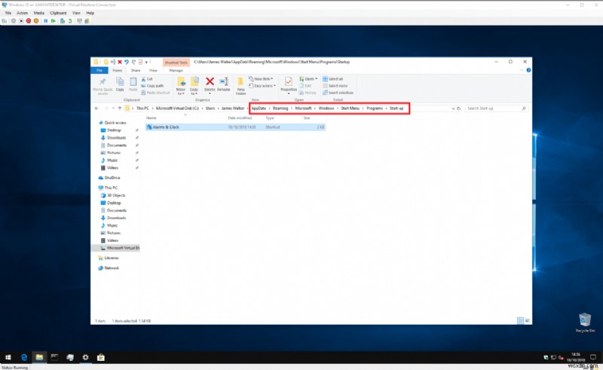
Task: Go up one folder level arrow
Action: 120,109
